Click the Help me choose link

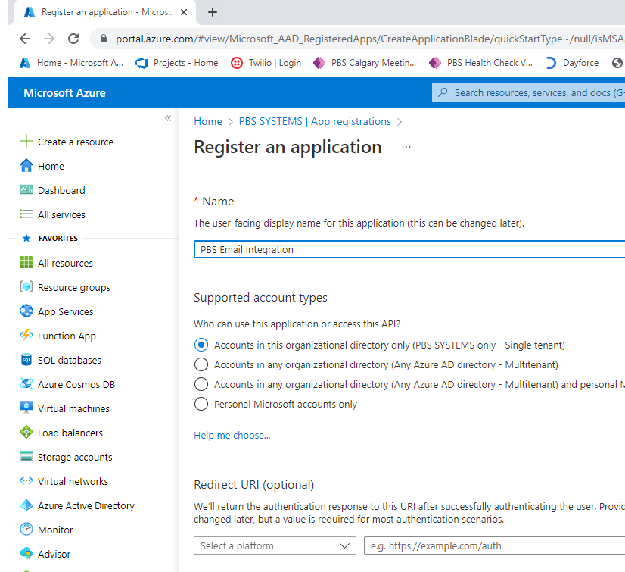click(232, 435)
